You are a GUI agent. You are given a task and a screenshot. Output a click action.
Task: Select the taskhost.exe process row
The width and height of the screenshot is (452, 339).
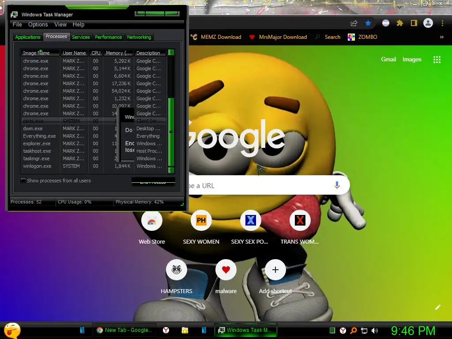(94, 151)
